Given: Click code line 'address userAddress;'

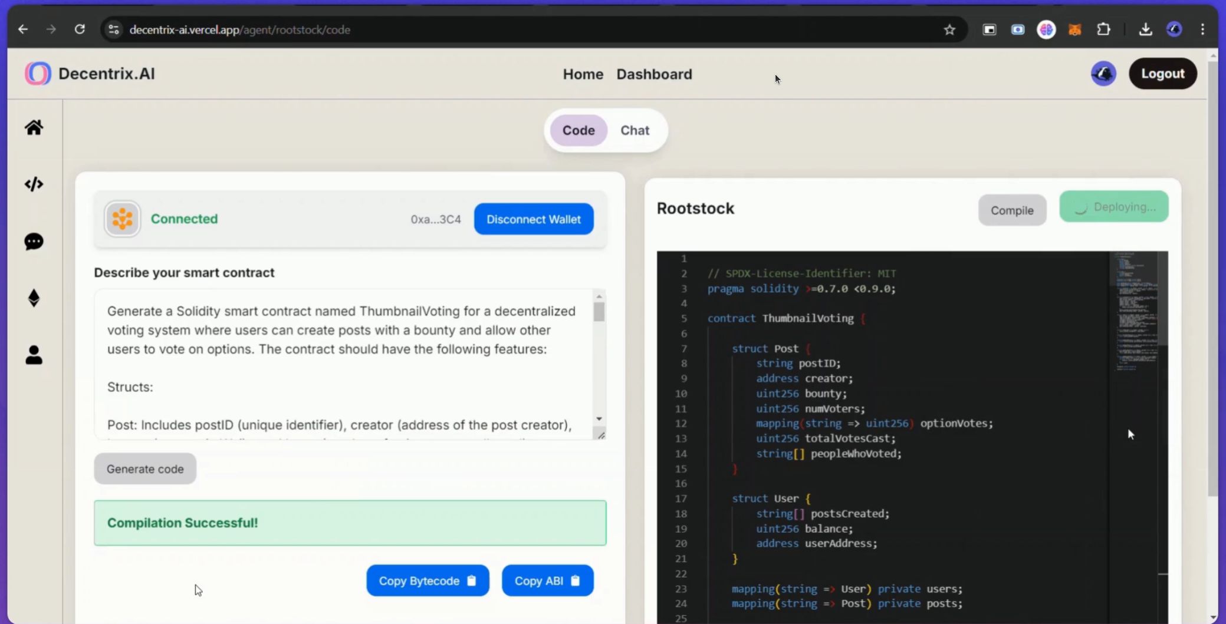Looking at the screenshot, I should click(x=817, y=544).
